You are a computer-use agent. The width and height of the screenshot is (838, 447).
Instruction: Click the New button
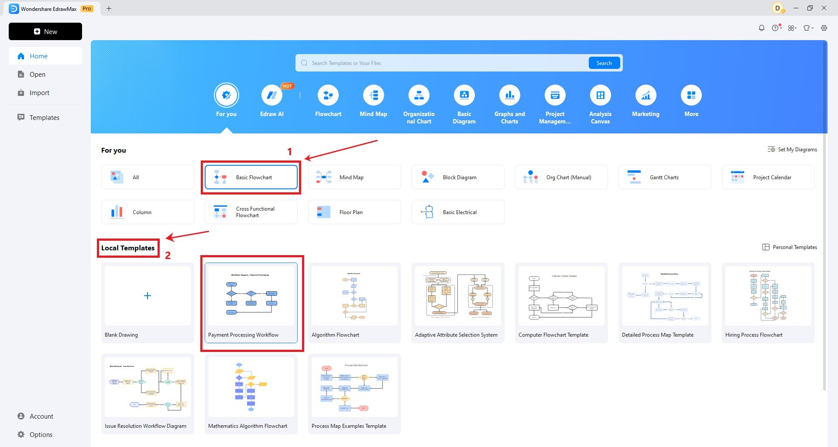click(45, 31)
